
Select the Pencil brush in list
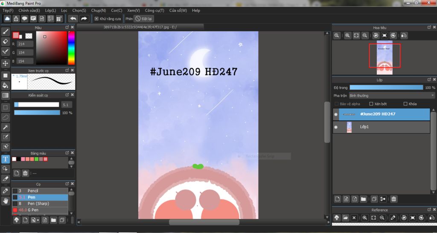[40, 191]
